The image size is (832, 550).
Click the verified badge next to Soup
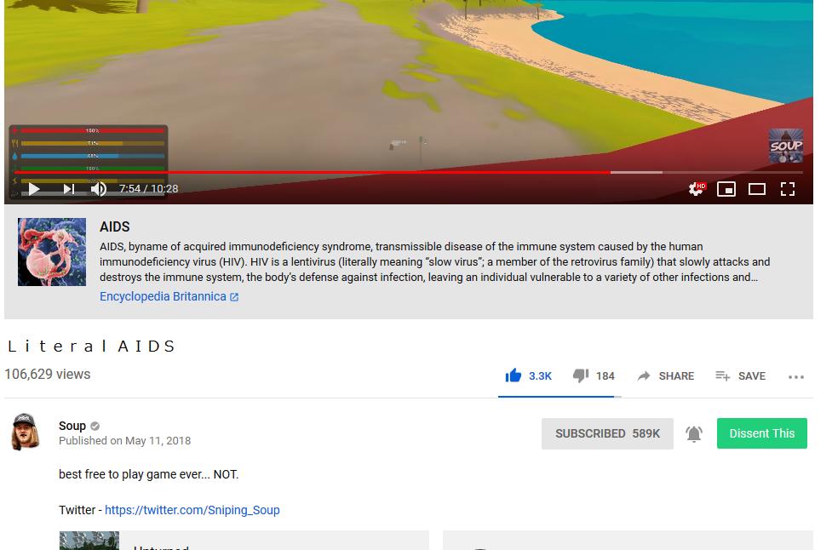coord(95,426)
